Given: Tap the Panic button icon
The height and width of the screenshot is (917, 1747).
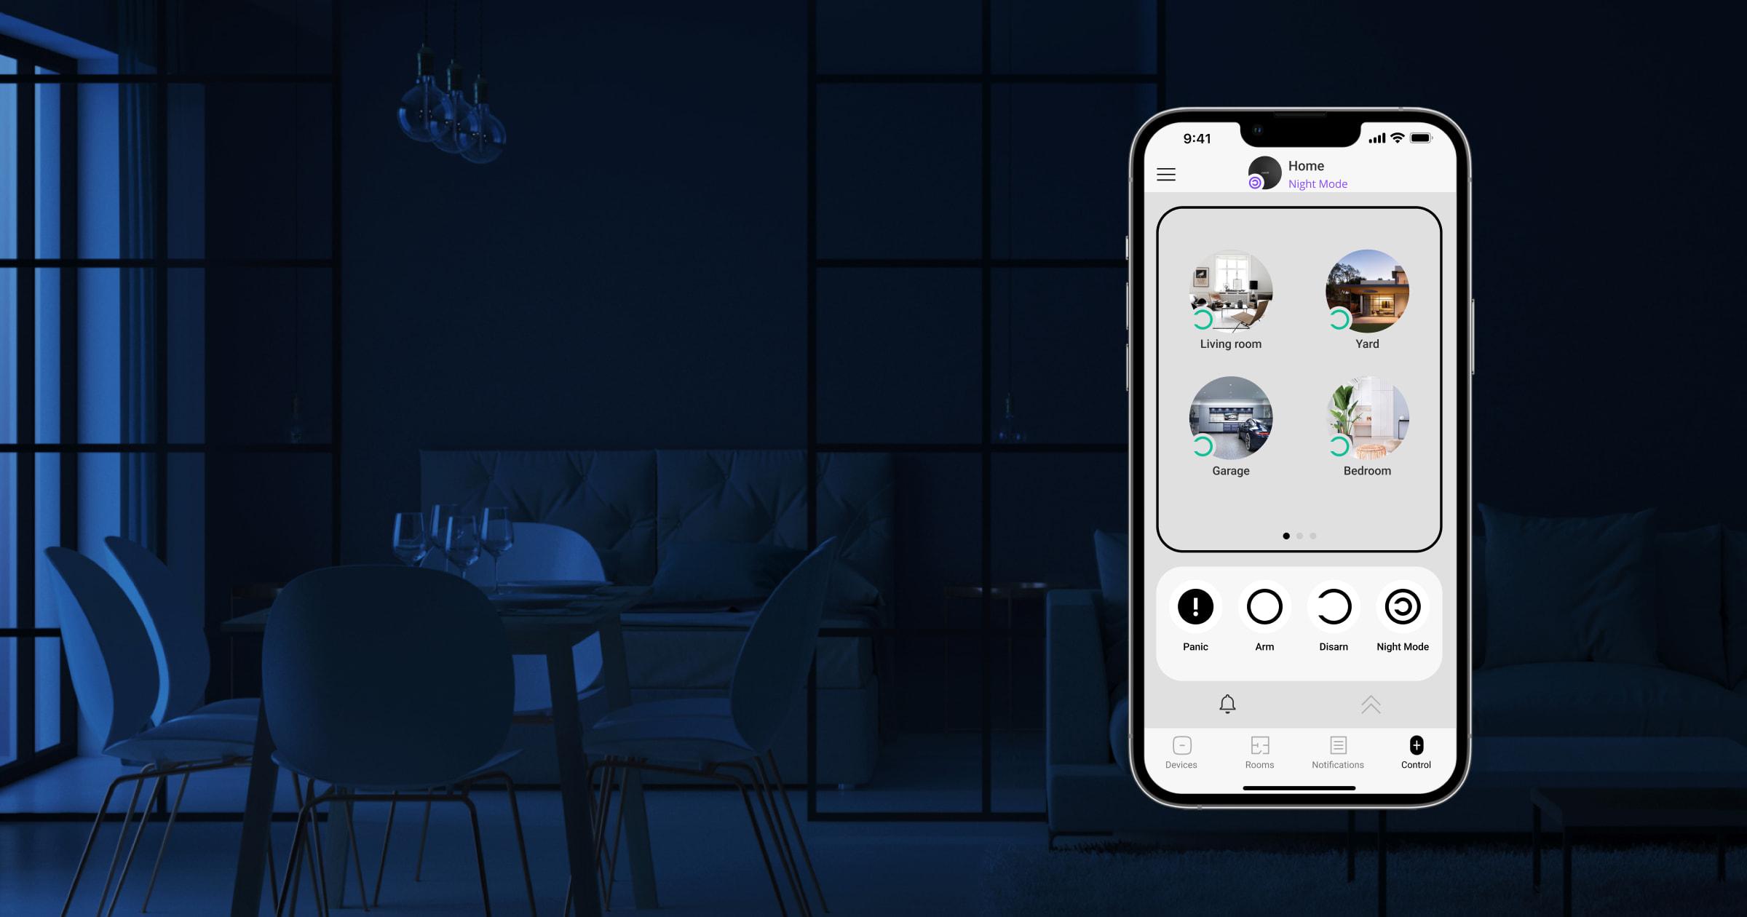Looking at the screenshot, I should click(x=1194, y=606).
